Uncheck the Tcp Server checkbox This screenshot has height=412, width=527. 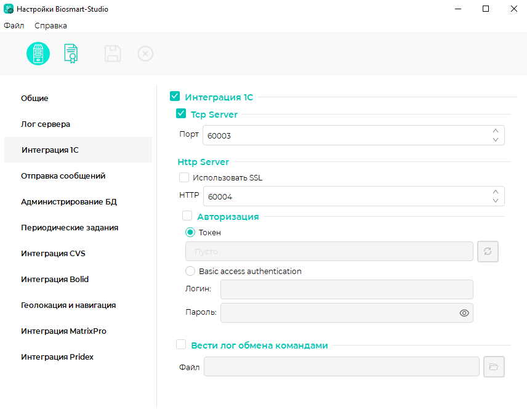[x=181, y=114]
